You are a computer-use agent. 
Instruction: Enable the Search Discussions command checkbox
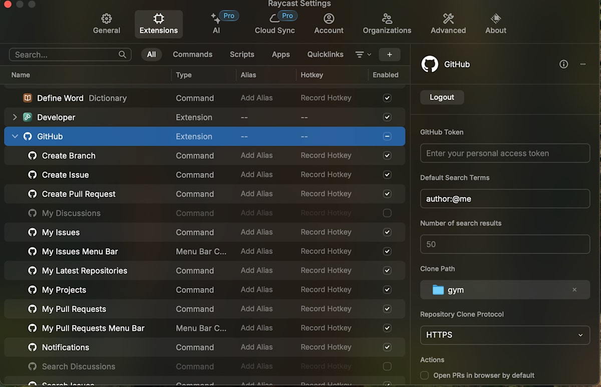coord(387,366)
